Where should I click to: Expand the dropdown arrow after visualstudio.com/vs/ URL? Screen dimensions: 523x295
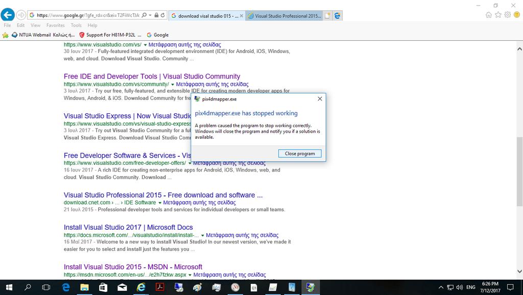(145, 45)
